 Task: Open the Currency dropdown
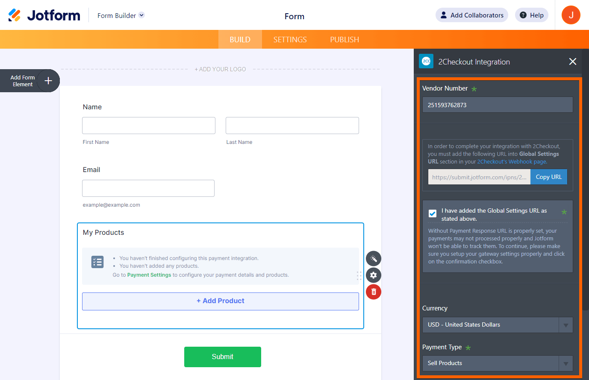(498, 325)
